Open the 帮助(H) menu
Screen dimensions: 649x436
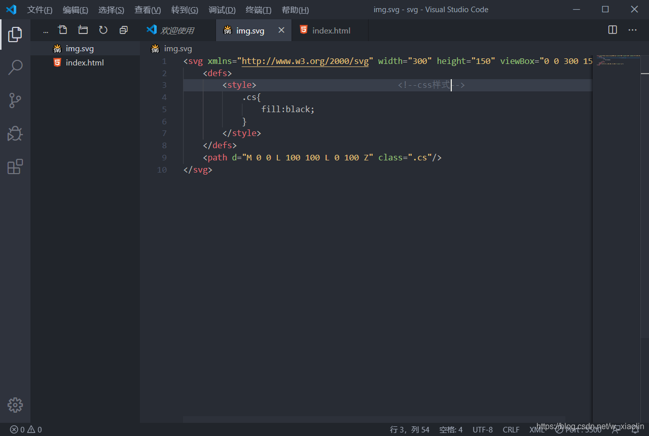pyautogui.click(x=295, y=10)
